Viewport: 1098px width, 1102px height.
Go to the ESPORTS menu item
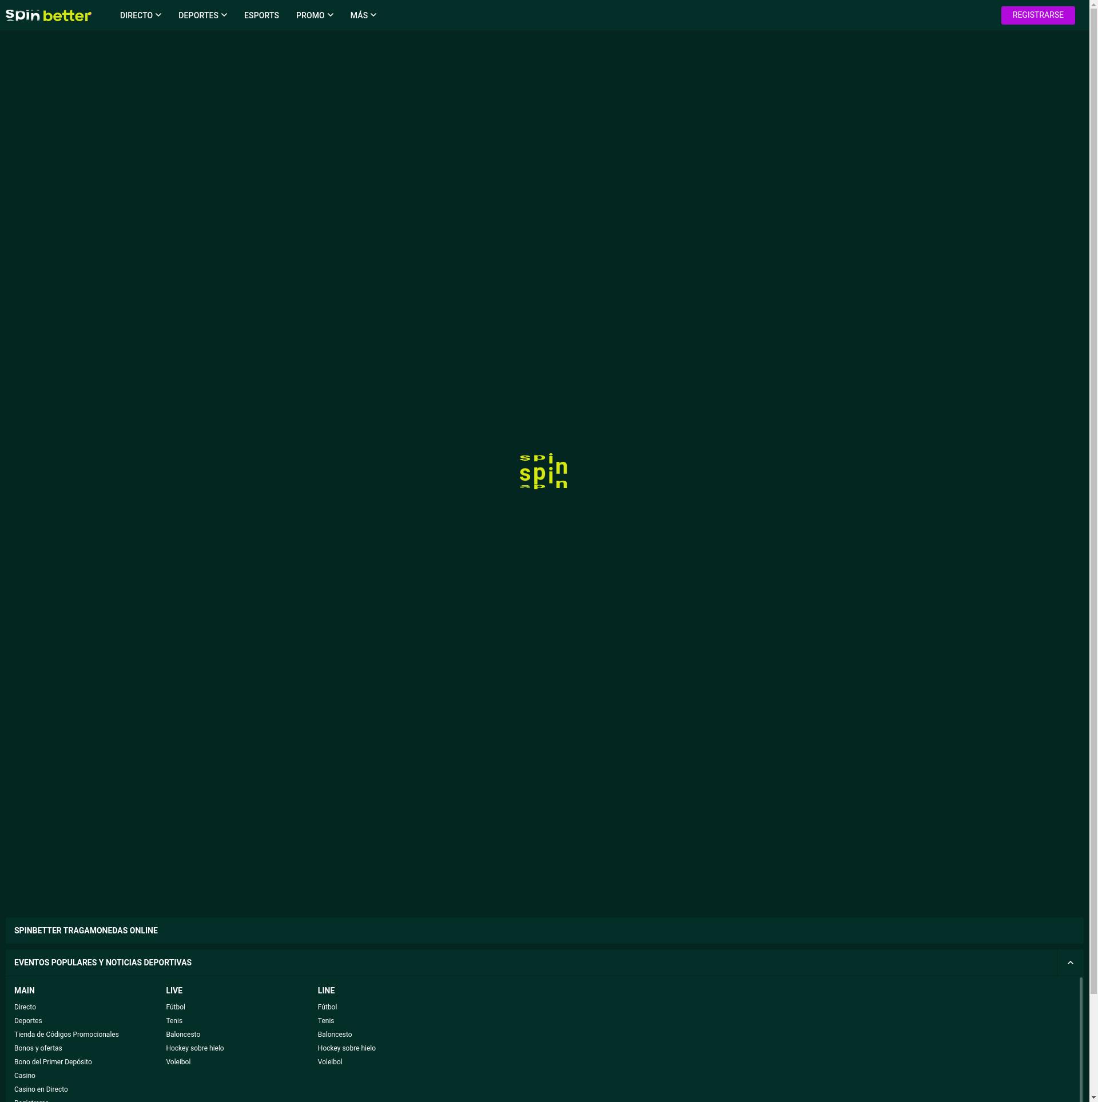[x=261, y=15]
